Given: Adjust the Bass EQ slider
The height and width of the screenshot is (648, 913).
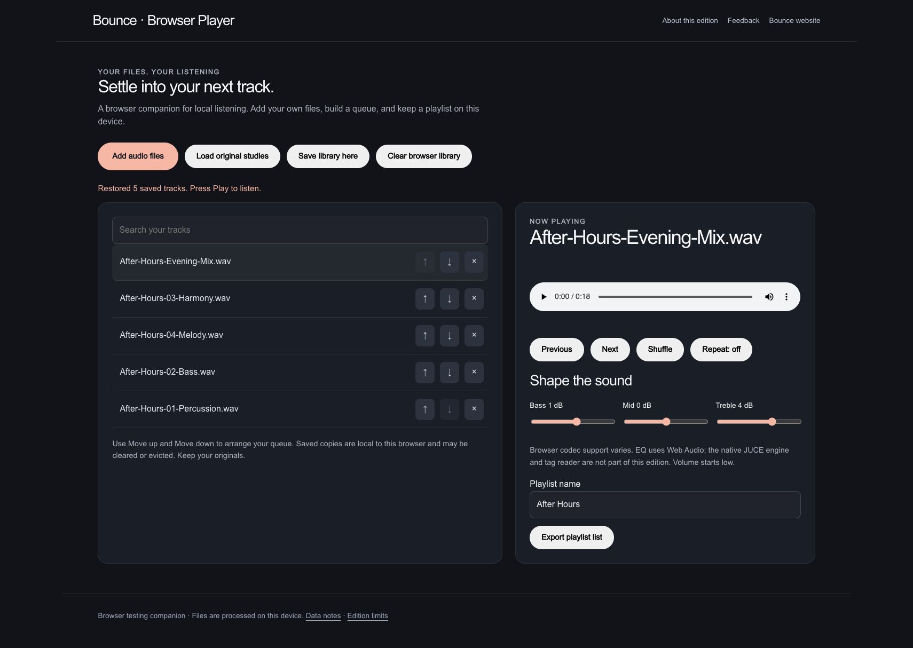Looking at the screenshot, I should pyautogui.click(x=573, y=422).
